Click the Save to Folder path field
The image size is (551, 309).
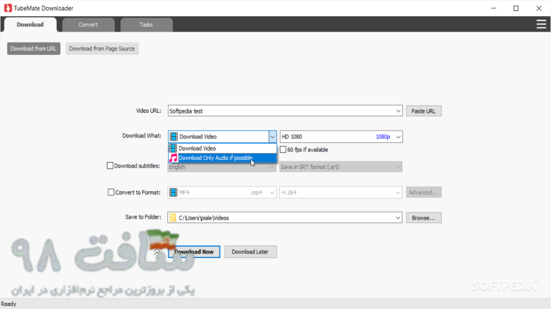tap(285, 218)
